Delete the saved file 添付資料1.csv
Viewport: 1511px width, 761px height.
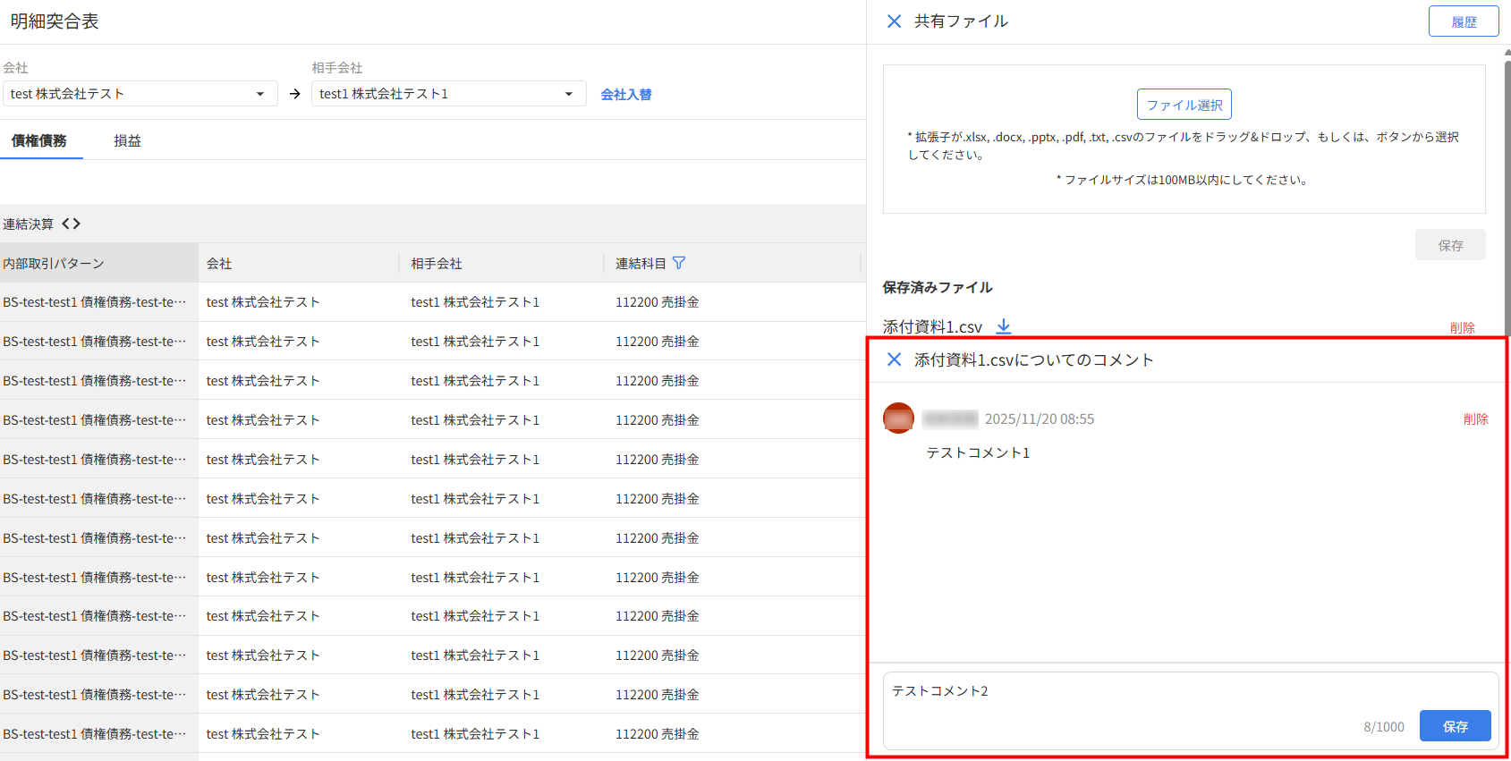click(1462, 328)
